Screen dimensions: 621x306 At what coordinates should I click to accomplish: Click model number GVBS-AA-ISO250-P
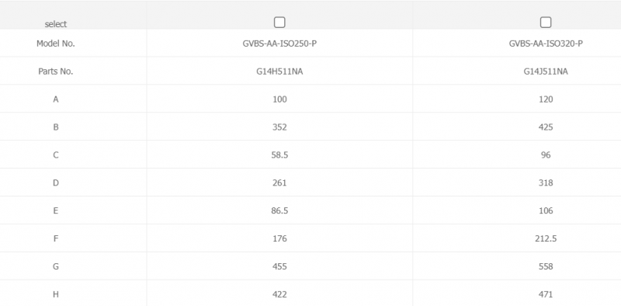pyautogui.click(x=279, y=43)
